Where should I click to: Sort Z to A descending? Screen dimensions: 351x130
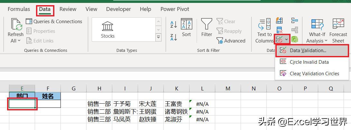(174, 37)
